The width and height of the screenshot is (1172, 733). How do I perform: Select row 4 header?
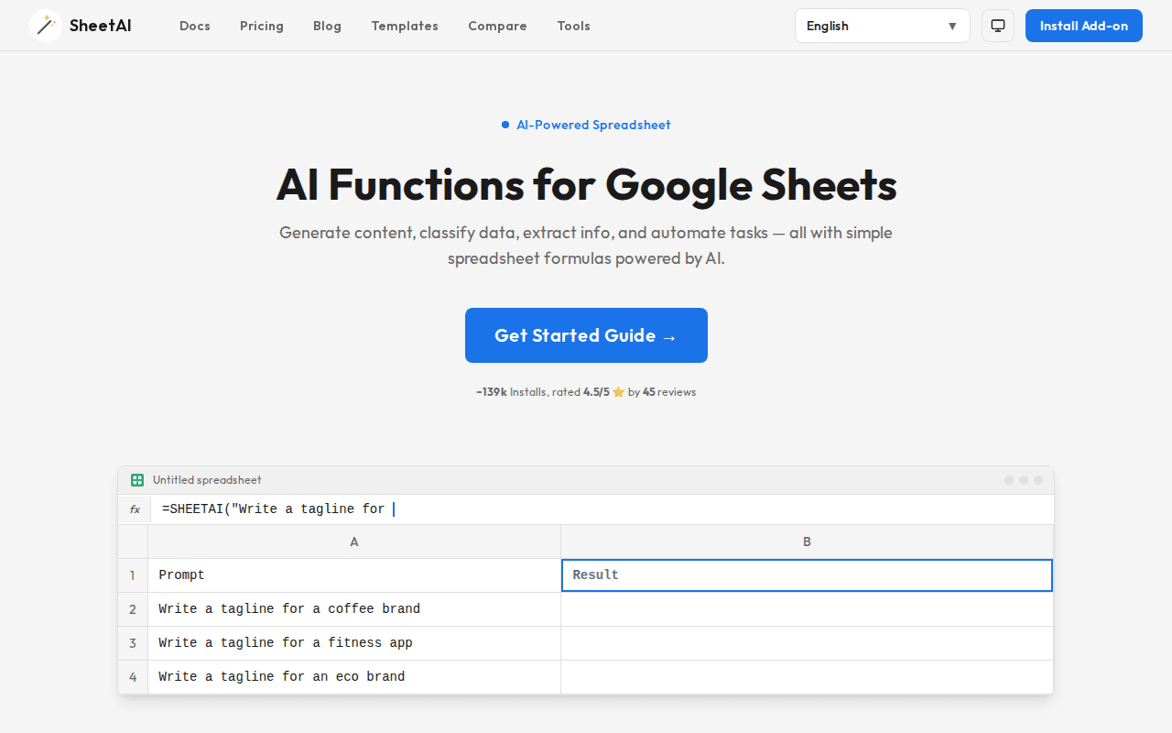pyautogui.click(x=133, y=677)
